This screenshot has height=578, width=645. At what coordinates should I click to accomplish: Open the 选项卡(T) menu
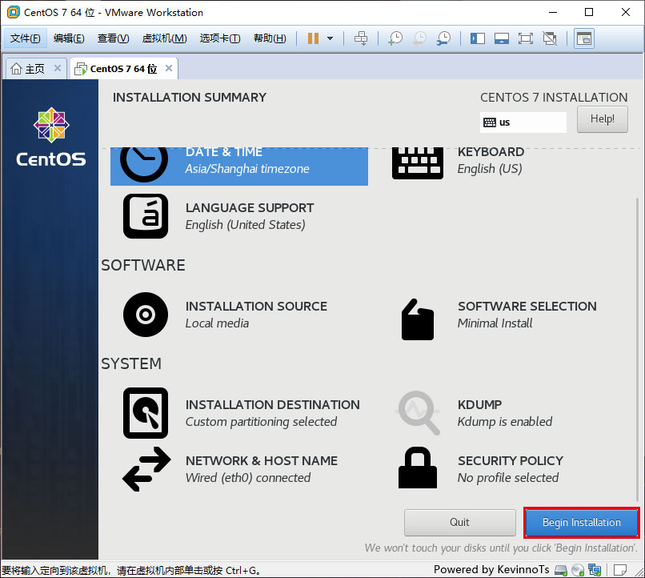[220, 38]
